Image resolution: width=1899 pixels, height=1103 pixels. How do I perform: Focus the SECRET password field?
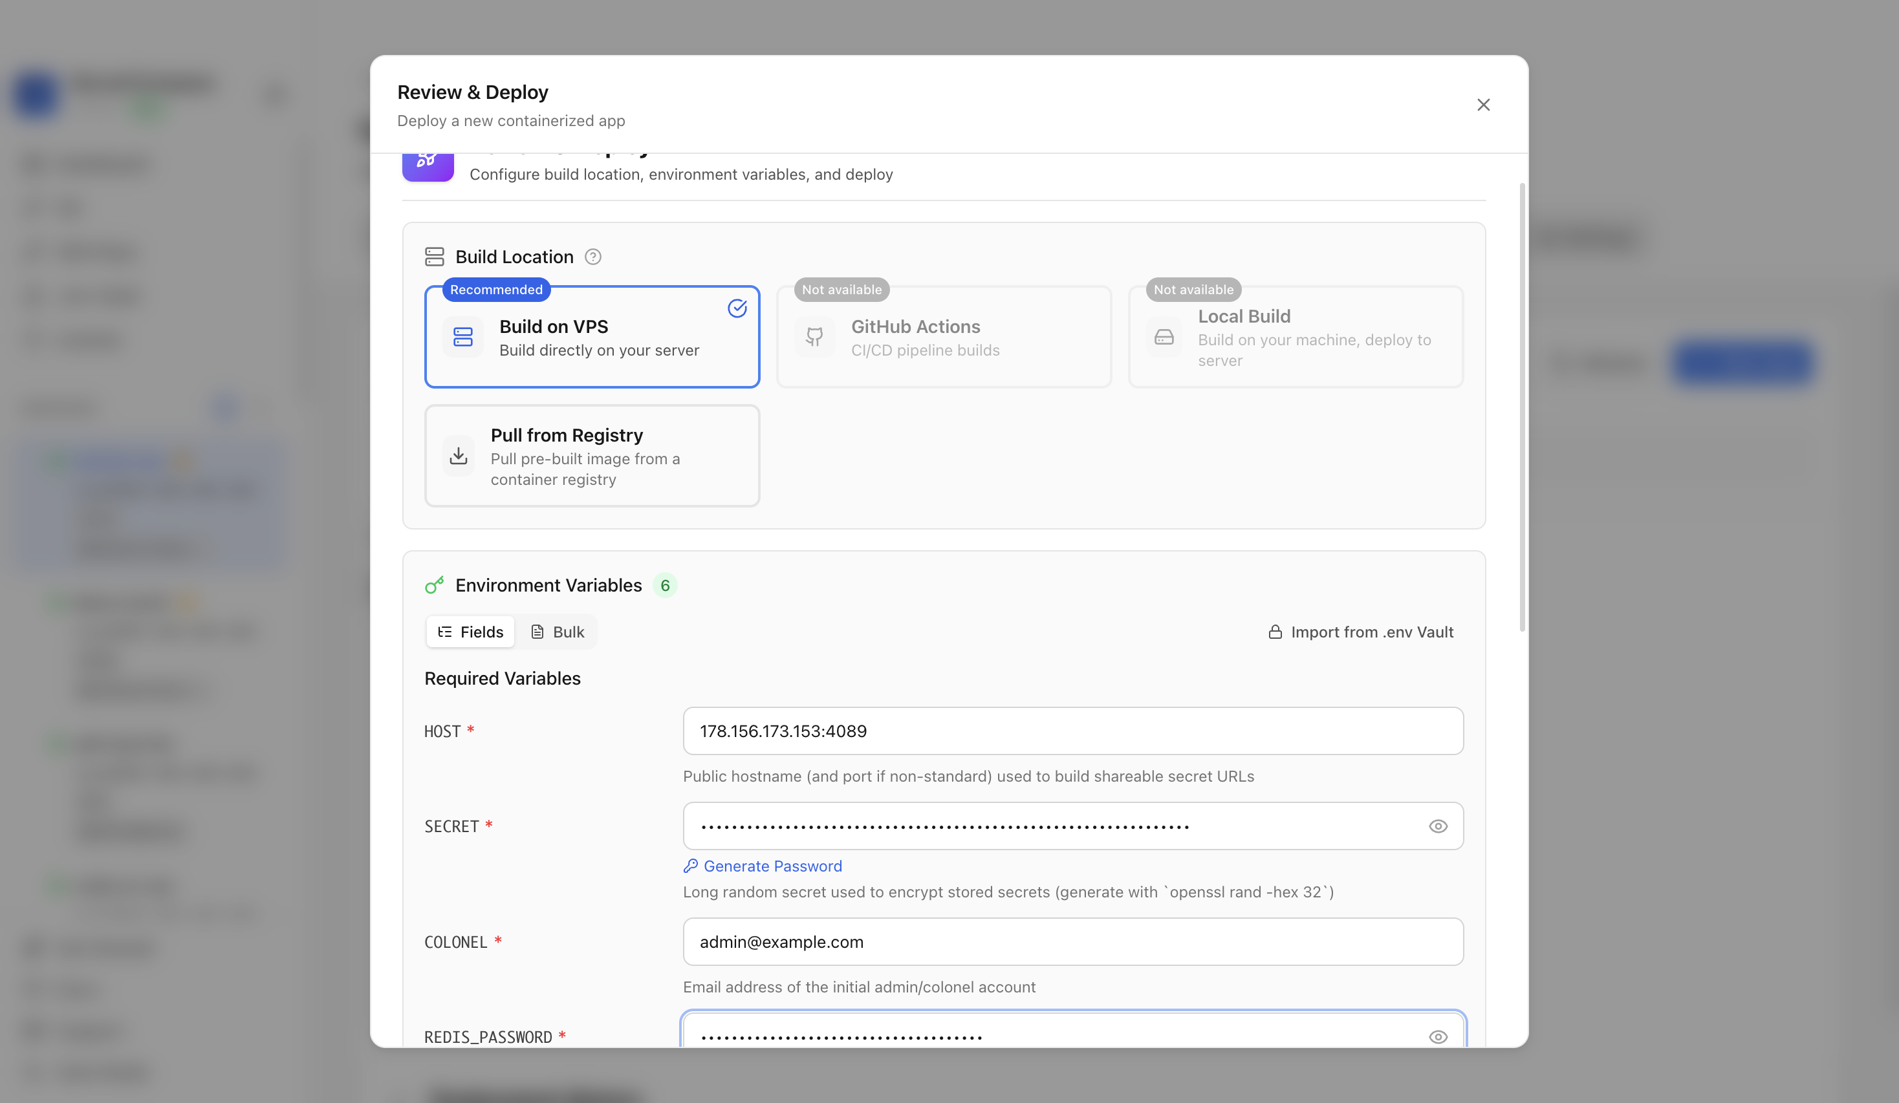click(1073, 826)
